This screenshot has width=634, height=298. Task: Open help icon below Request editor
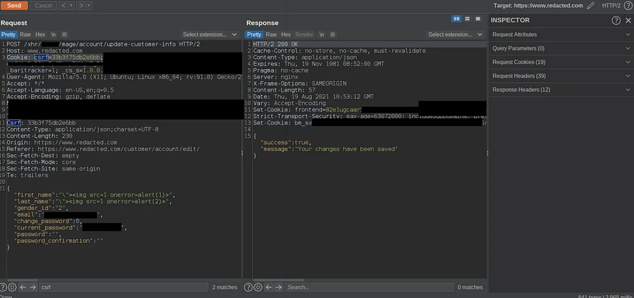point(4,287)
